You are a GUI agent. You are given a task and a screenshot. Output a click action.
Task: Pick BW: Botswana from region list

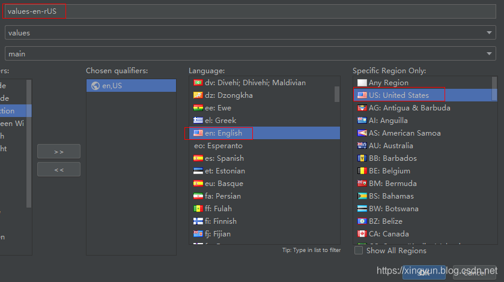[x=393, y=209]
